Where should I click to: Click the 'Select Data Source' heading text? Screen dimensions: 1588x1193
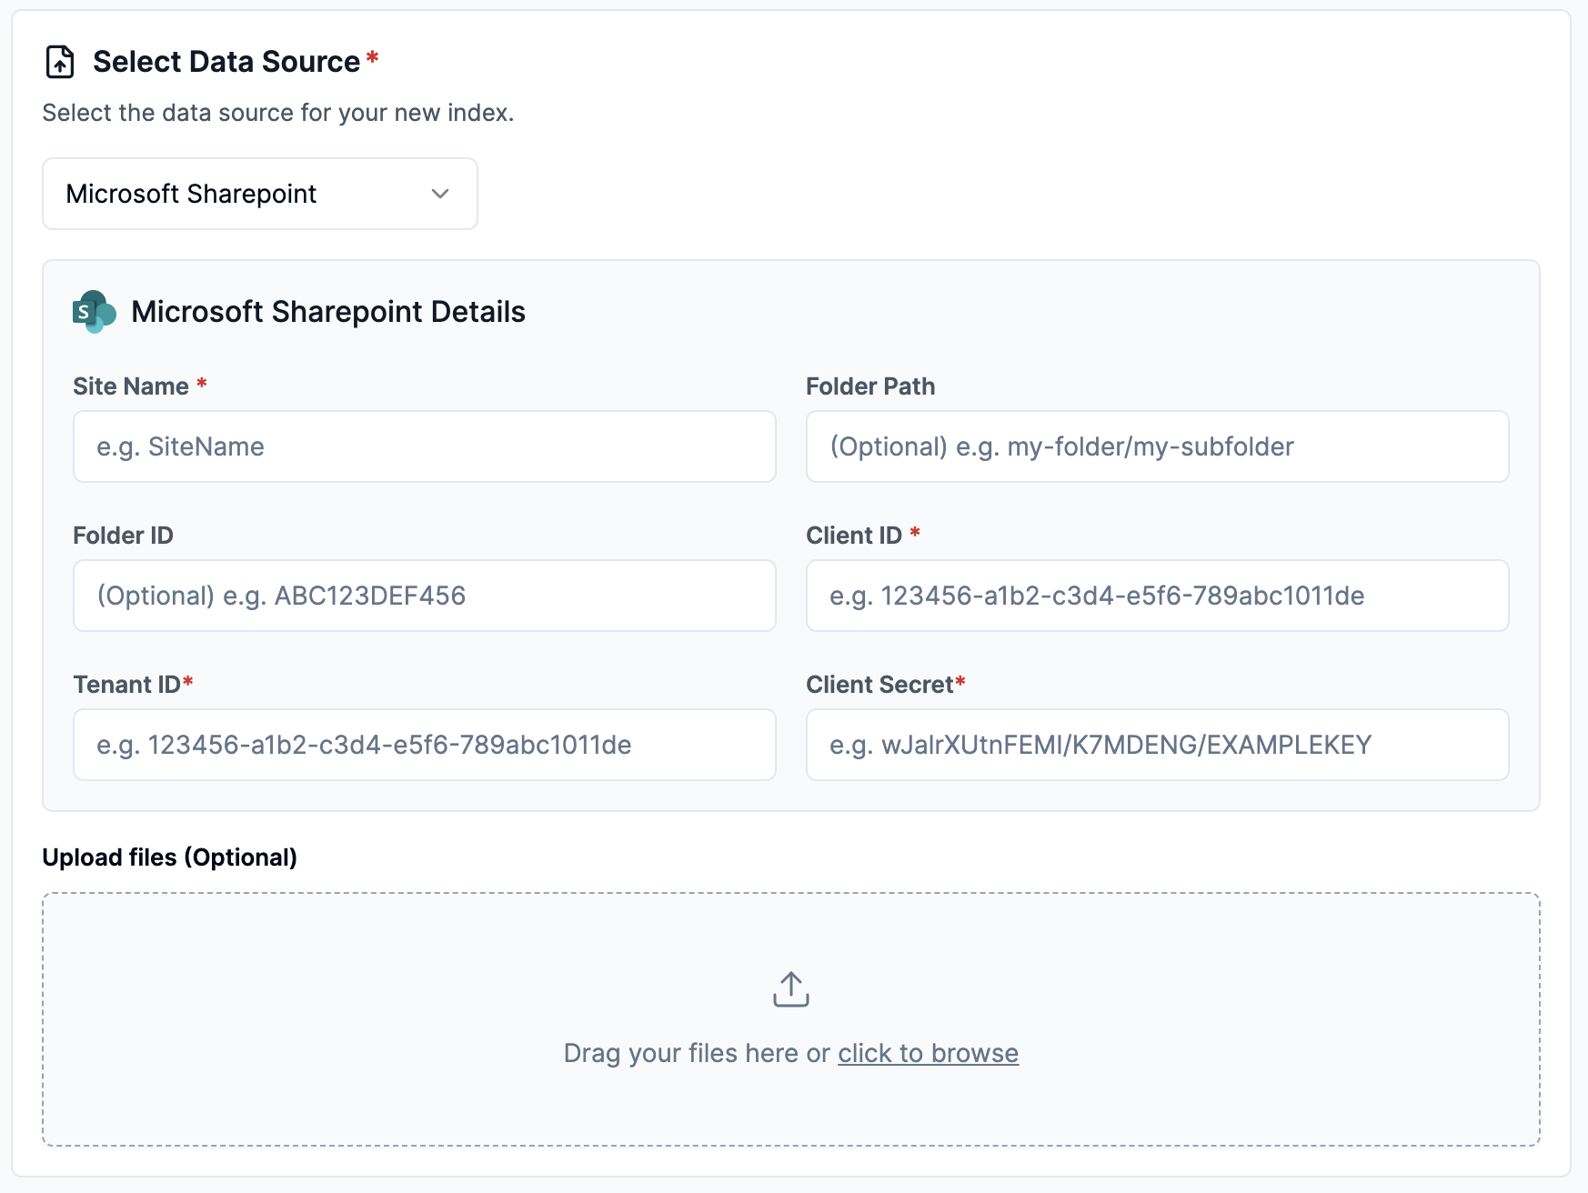click(x=226, y=62)
